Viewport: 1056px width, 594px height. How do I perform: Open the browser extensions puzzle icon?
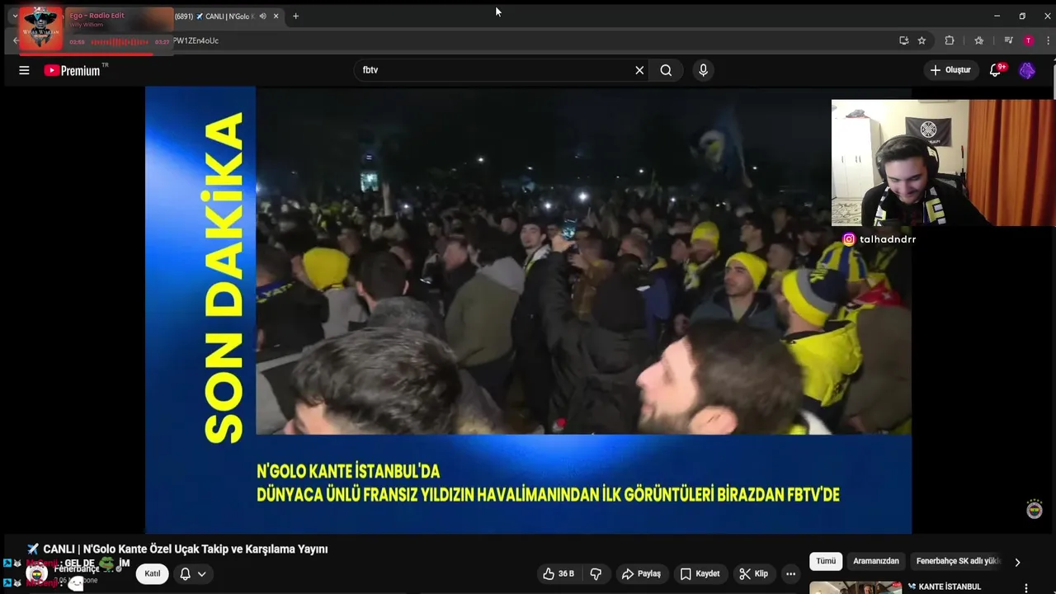click(x=950, y=40)
